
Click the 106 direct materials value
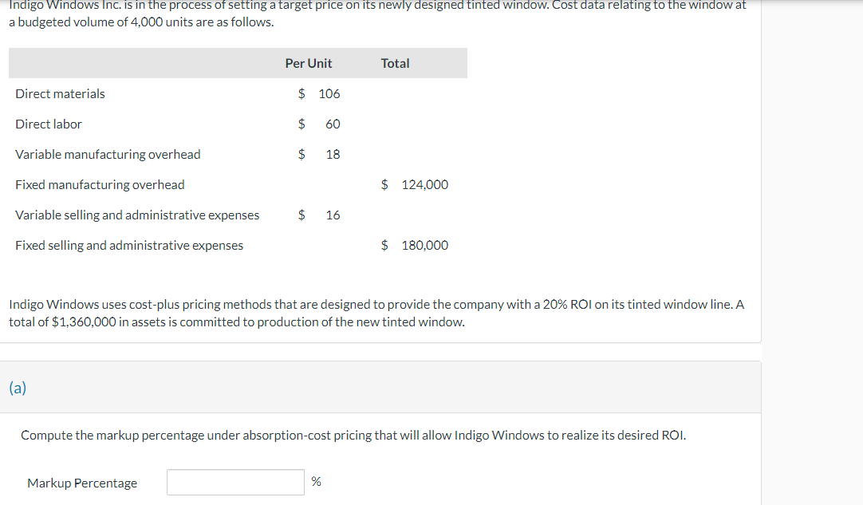(x=329, y=93)
